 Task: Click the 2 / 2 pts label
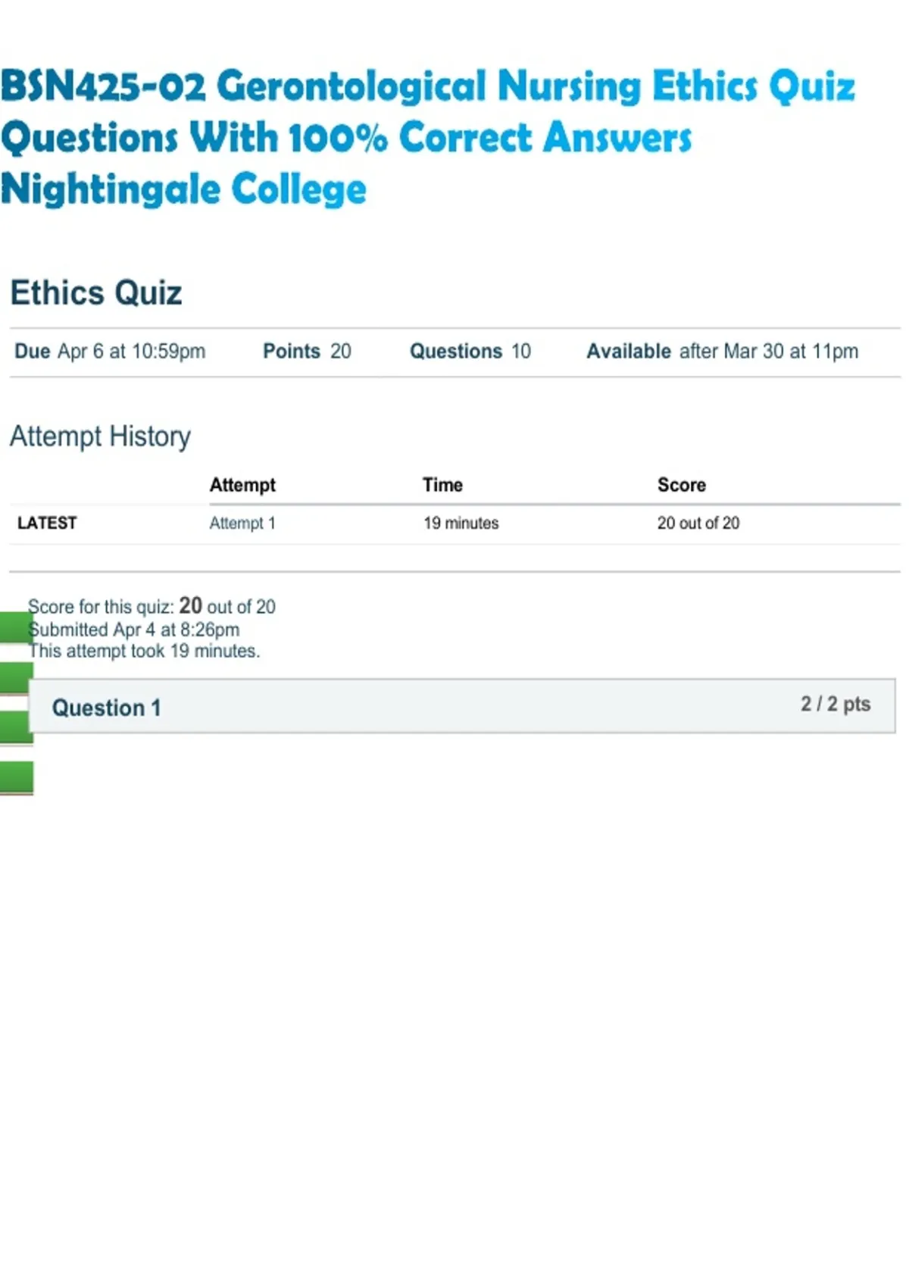click(x=836, y=704)
